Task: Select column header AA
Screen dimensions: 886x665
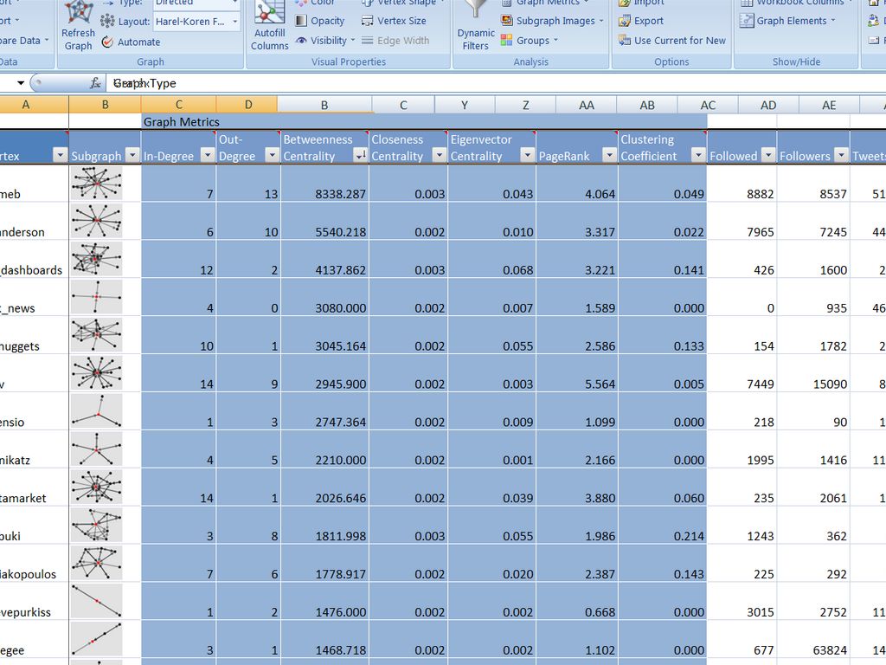Action: pos(586,105)
